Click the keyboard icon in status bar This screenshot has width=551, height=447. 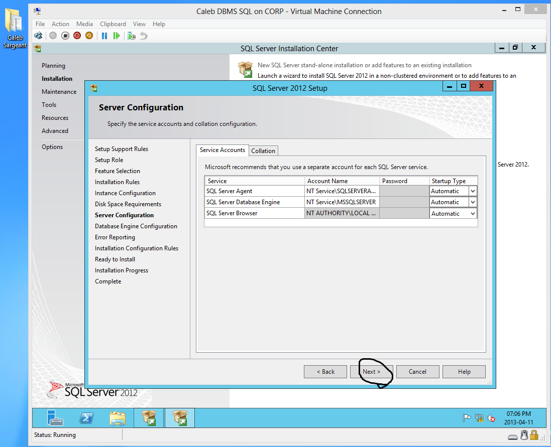(x=513, y=437)
